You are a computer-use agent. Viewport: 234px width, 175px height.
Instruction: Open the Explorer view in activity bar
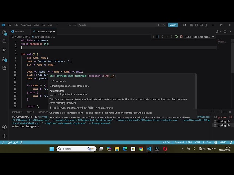[x=4, y=32]
